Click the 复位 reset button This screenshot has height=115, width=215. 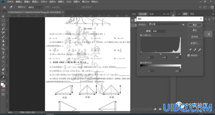(195, 30)
